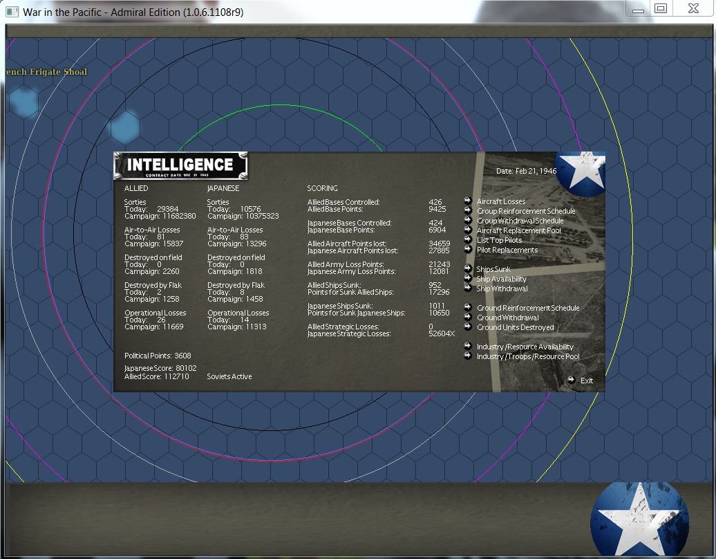View Ground Withdrawal list
The width and height of the screenshot is (716, 559).
tap(508, 318)
